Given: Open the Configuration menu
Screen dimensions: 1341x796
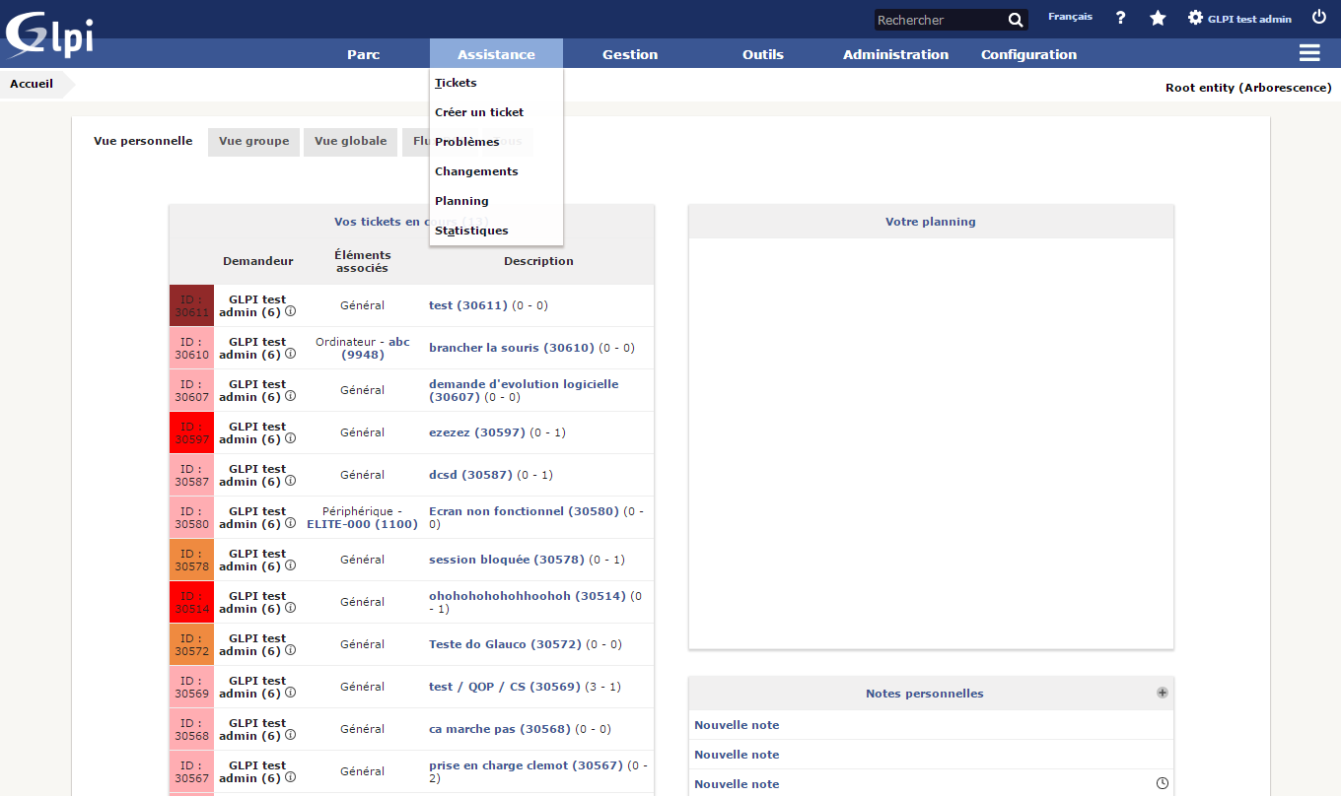Looking at the screenshot, I should (1028, 54).
